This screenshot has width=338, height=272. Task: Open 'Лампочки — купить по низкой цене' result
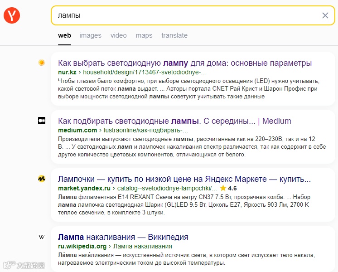(x=184, y=179)
